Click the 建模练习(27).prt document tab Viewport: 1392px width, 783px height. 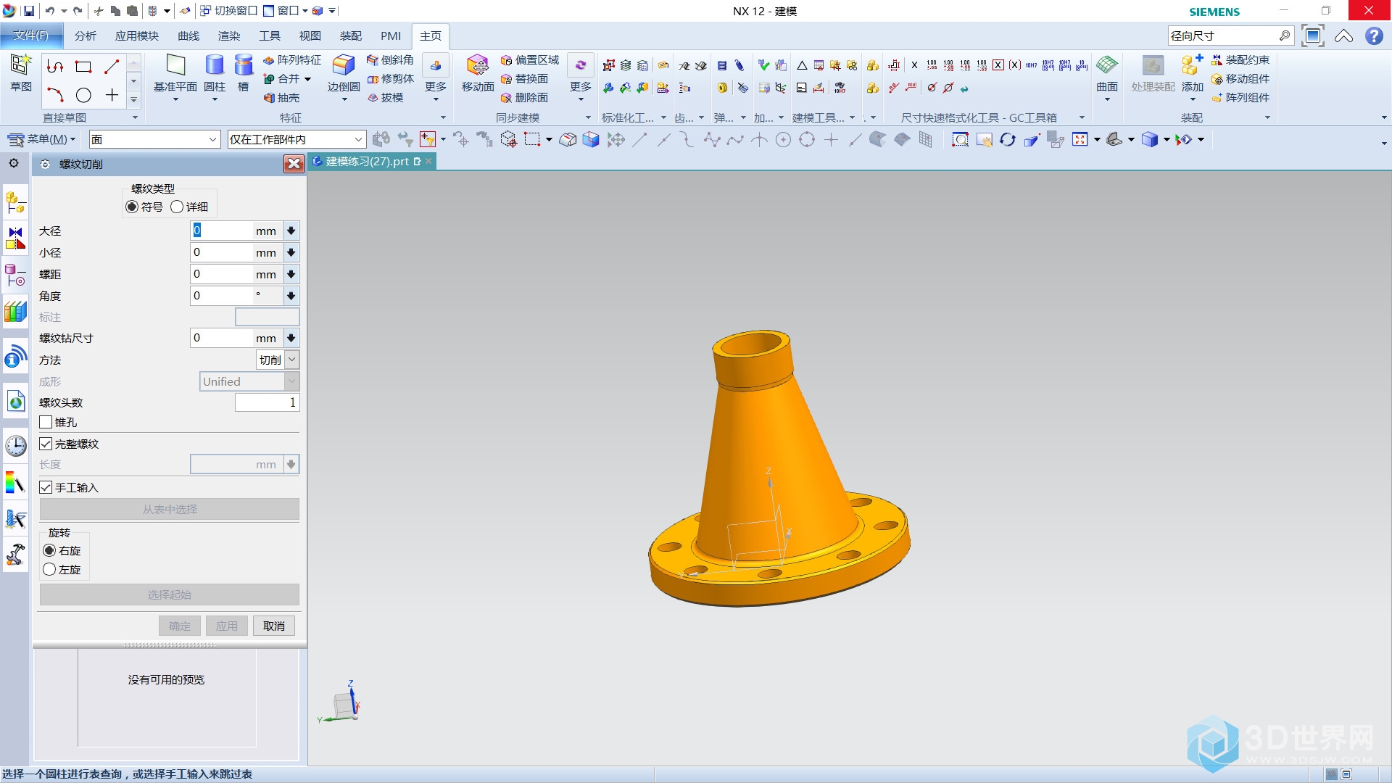pos(367,161)
